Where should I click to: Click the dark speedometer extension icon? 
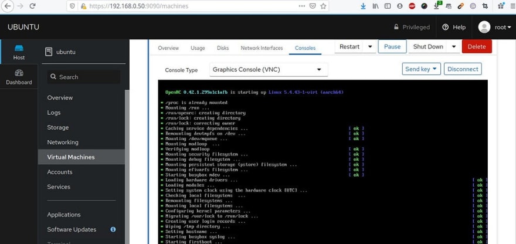tap(425, 6)
